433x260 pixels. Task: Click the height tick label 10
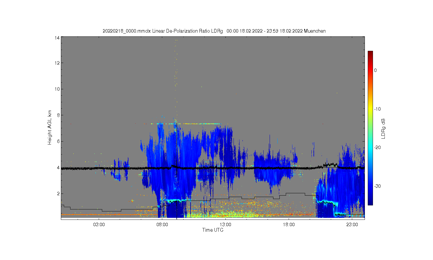point(57,89)
